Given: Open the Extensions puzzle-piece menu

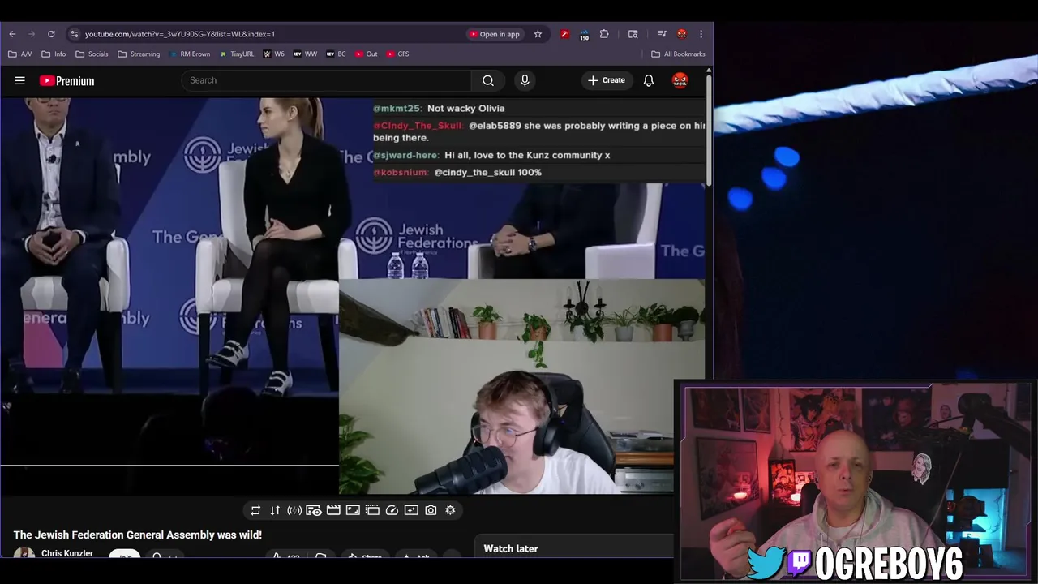Looking at the screenshot, I should pos(604,34).
